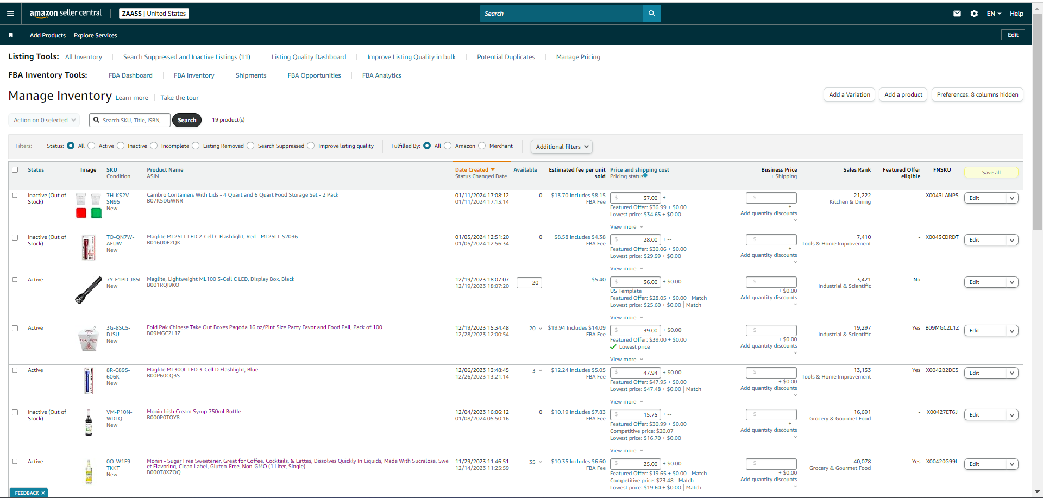Open FBA Analytics tab
Viewport: 1043px width, 498px height.
[382, 75]
